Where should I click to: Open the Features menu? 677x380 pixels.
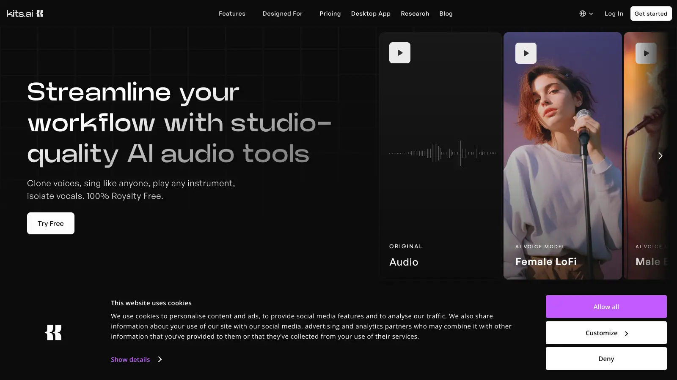pyautogui.click(x=232, y=14)
